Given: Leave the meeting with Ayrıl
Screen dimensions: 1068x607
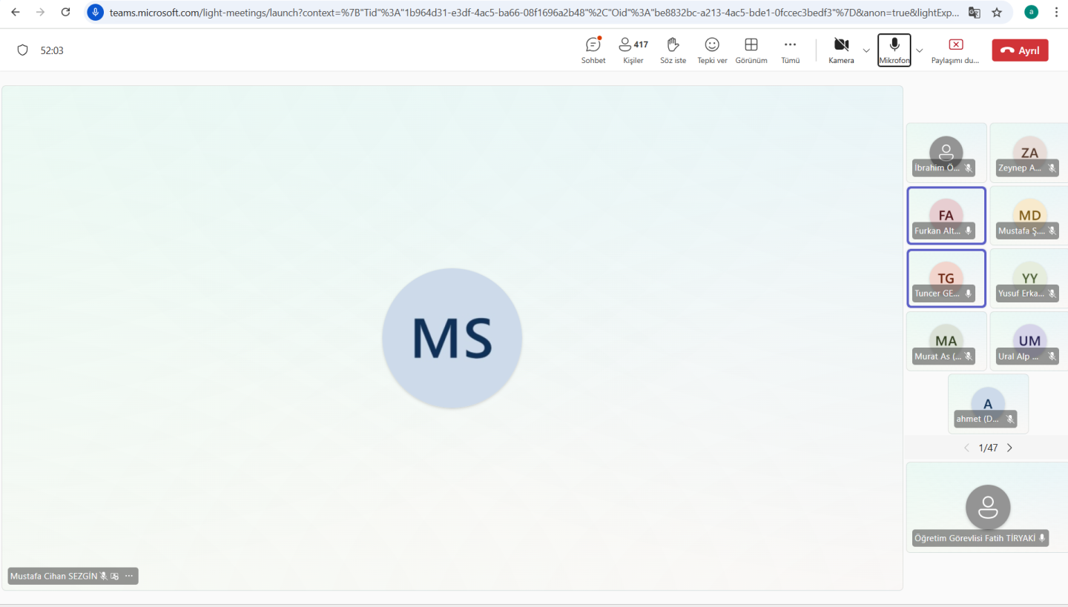Looking at the screenshot, I should [1020, 50].
